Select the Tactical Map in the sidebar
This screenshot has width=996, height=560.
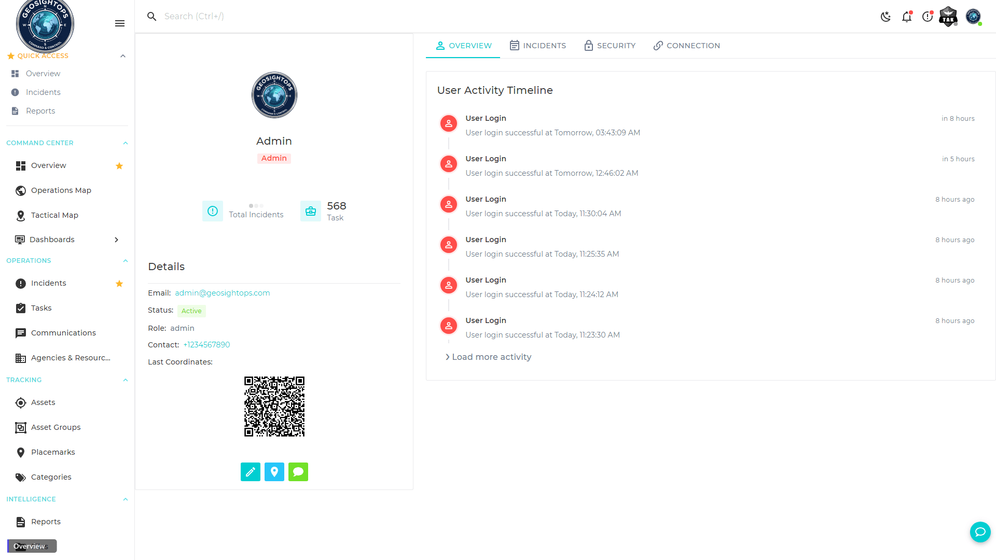coord(55,215)
